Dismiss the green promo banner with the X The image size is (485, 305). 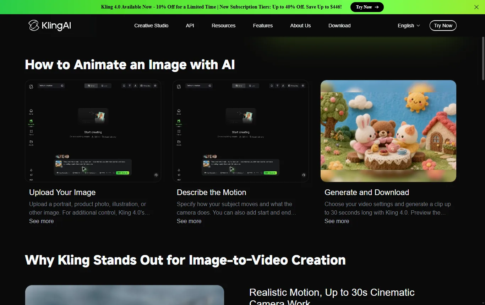coord(476,7)
